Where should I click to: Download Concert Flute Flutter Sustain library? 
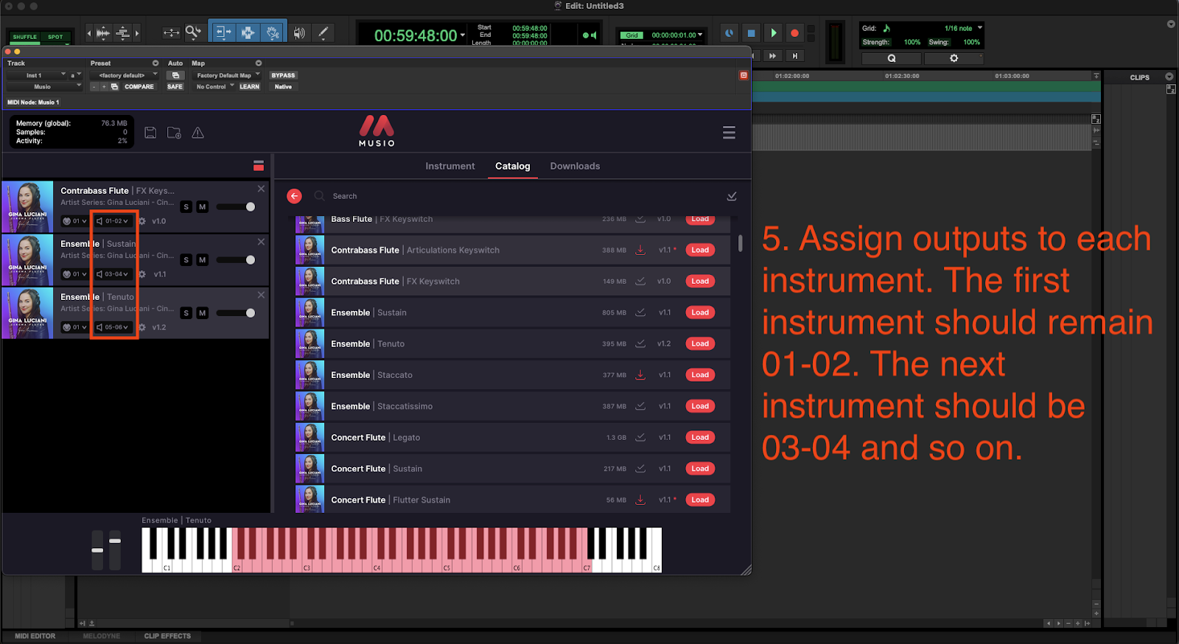pyautogui.click(x=640, y=500)
